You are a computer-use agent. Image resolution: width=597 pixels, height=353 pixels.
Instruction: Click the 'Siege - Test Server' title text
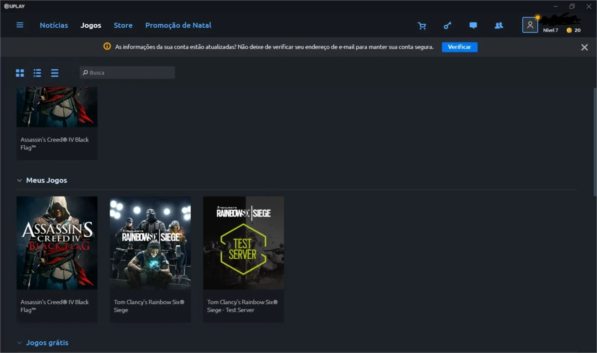click(x=231, y=310)
